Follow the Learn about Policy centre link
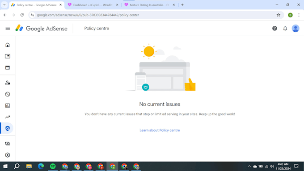Screen dimensions: 304x171 point(160,130)
